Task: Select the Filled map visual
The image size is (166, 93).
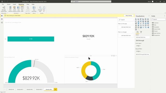Action: [138, 25]
